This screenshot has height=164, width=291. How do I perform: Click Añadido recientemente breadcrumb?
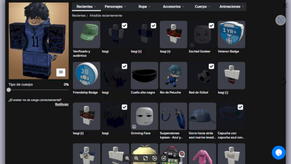coord(106,16)
